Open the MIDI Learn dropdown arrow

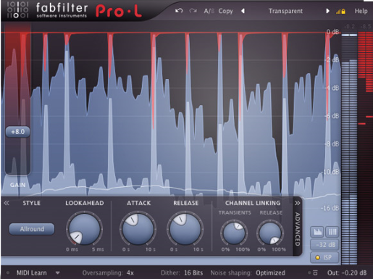point(57,273)
